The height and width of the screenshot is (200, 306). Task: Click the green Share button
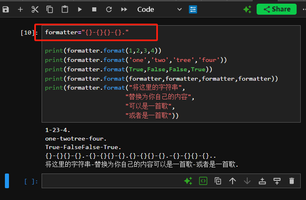[276, 9]
